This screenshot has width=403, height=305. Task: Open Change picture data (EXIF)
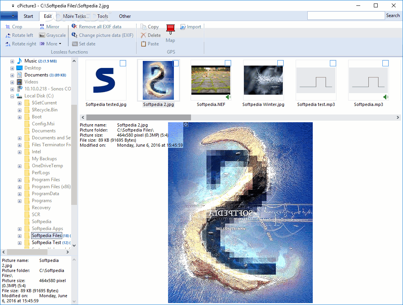103,35
